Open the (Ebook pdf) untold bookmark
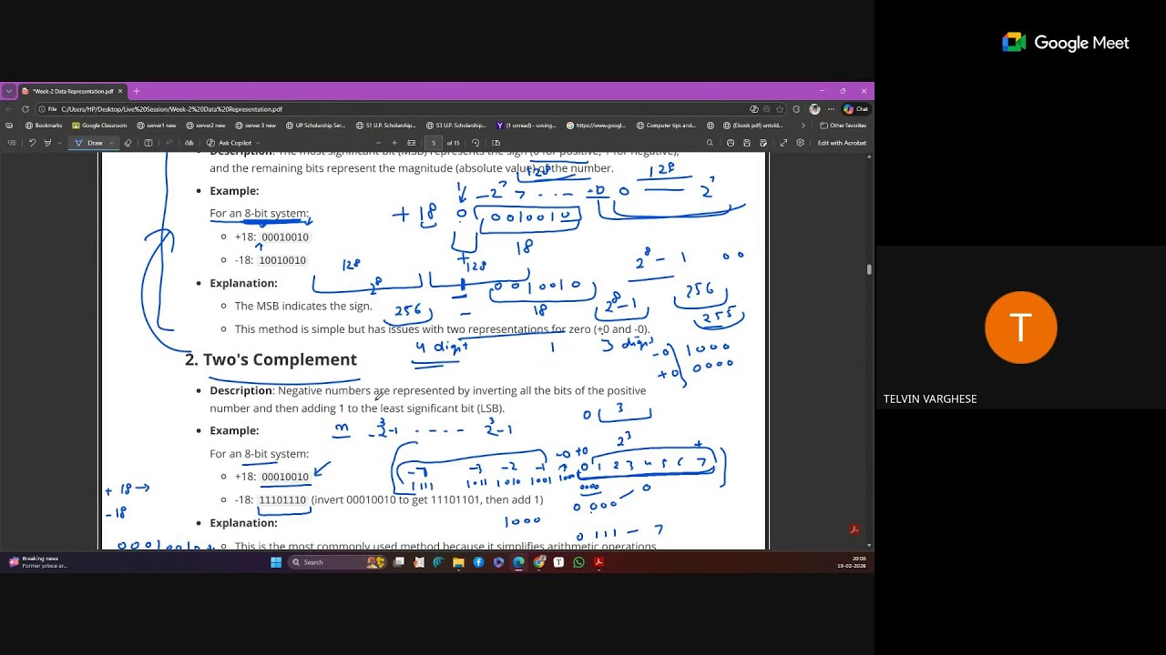 [x=752, y=126]
